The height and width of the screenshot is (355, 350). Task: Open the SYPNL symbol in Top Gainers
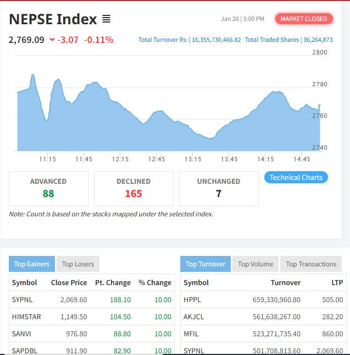click(23, 299)
